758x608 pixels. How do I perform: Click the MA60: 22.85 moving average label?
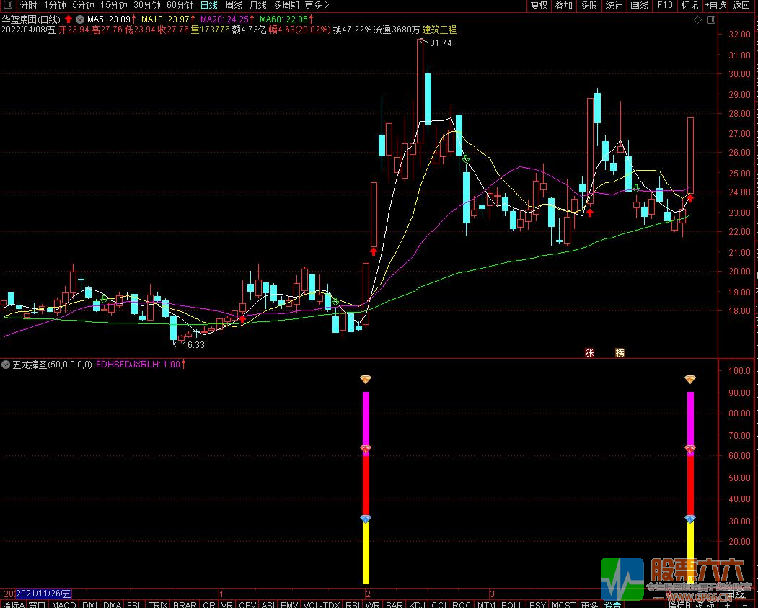[x=283, y=19]
